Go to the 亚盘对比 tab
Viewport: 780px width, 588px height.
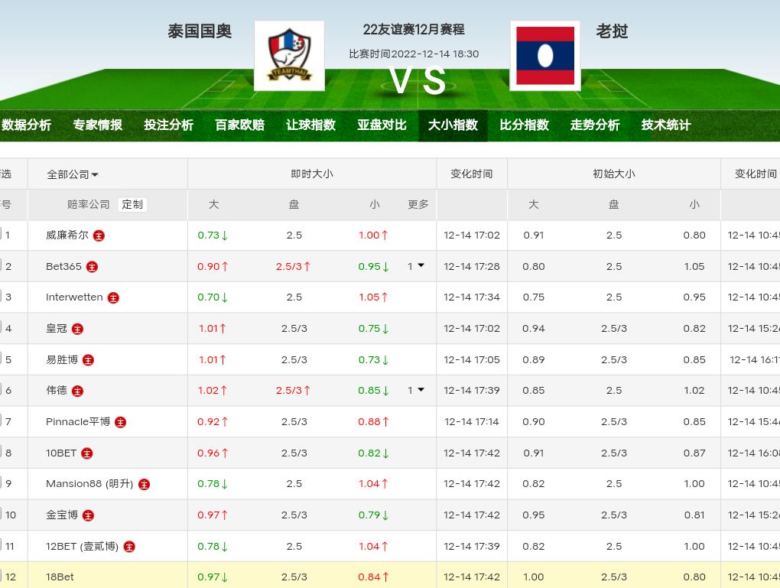[x=382, y=125]
